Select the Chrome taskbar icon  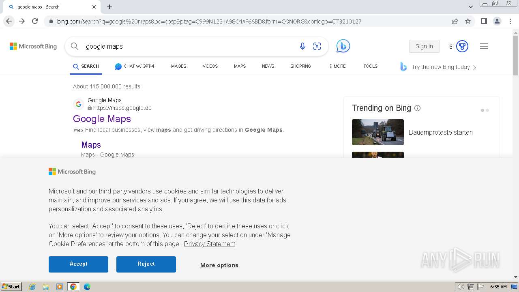[x=73, y=287]
